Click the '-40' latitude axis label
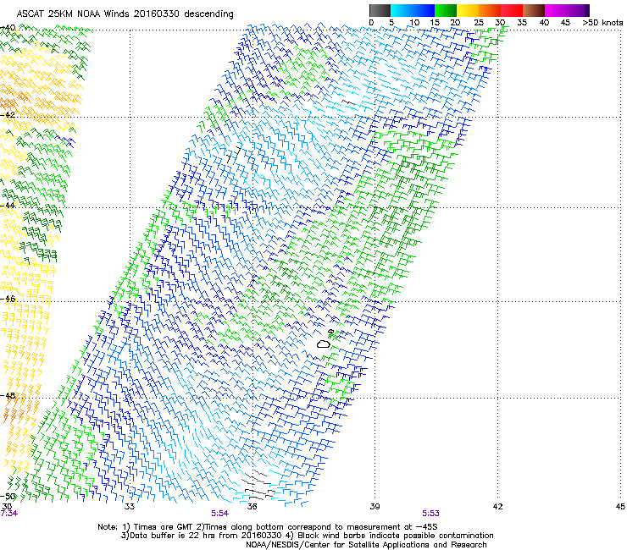Viewport: 627px width, 550px height. tap(8, 28)
